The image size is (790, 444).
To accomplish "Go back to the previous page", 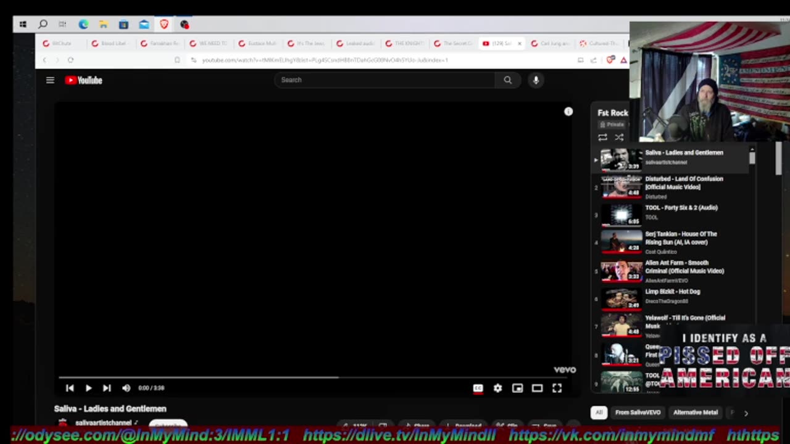I will coord(44,60).
